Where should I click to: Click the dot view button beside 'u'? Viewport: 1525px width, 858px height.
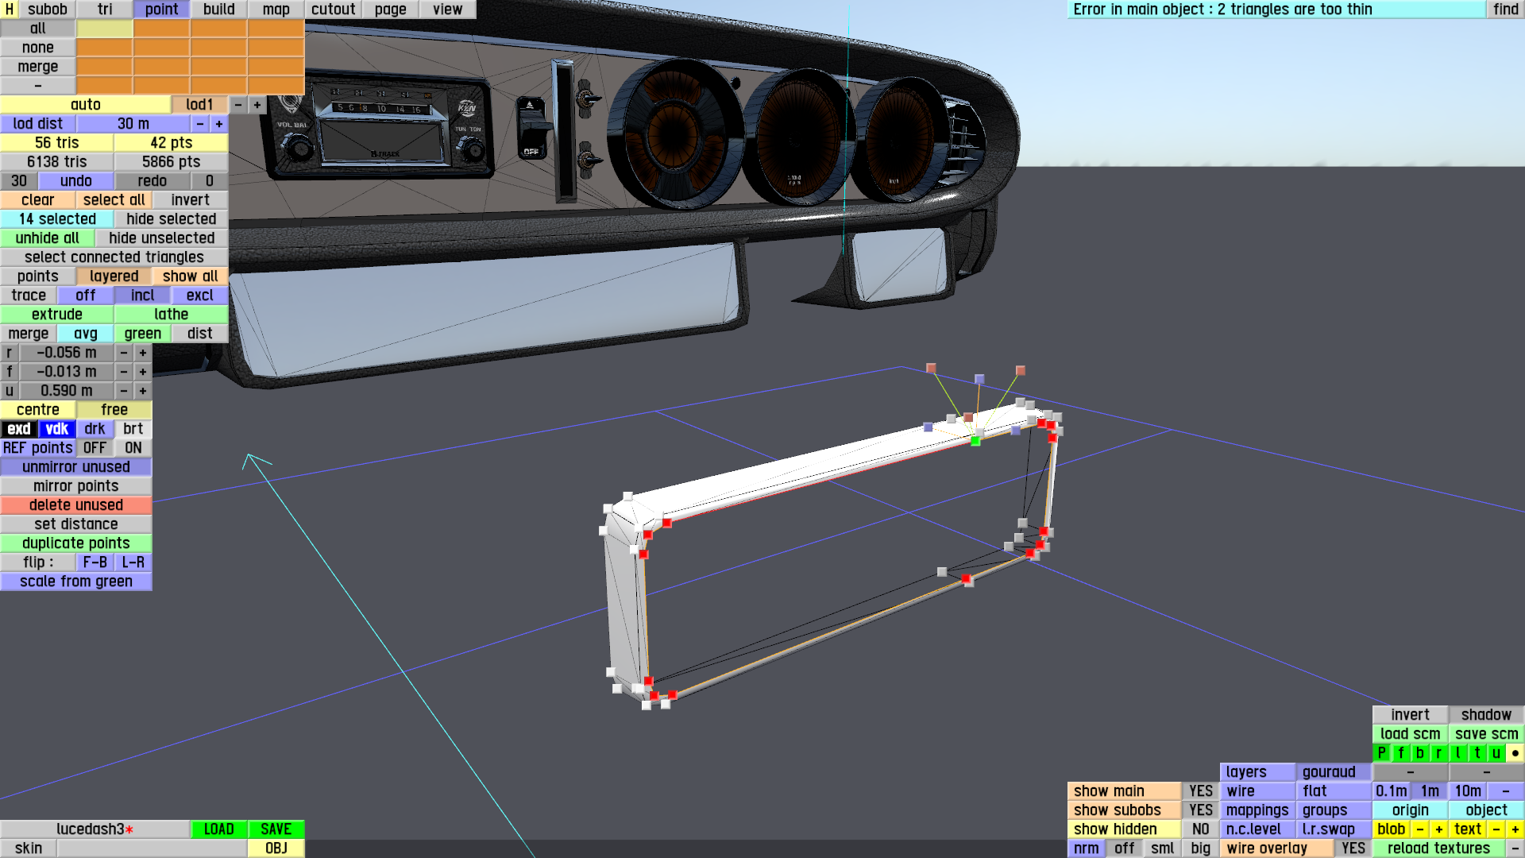tap(1515, 753)
